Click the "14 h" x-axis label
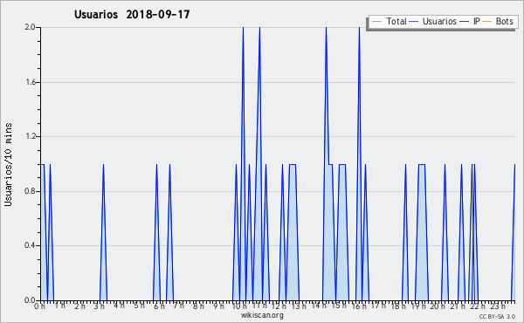The image size is (524, 323). click(319, 306)
